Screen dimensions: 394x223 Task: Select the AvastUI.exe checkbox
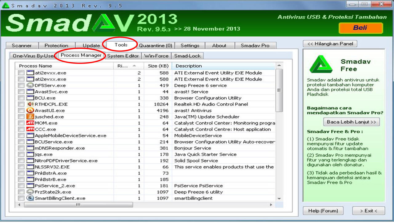click(21, 110)
